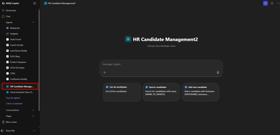Expand the Pages section
The image size is (280, 135).
pyautogui.click(x=33, y=116)
